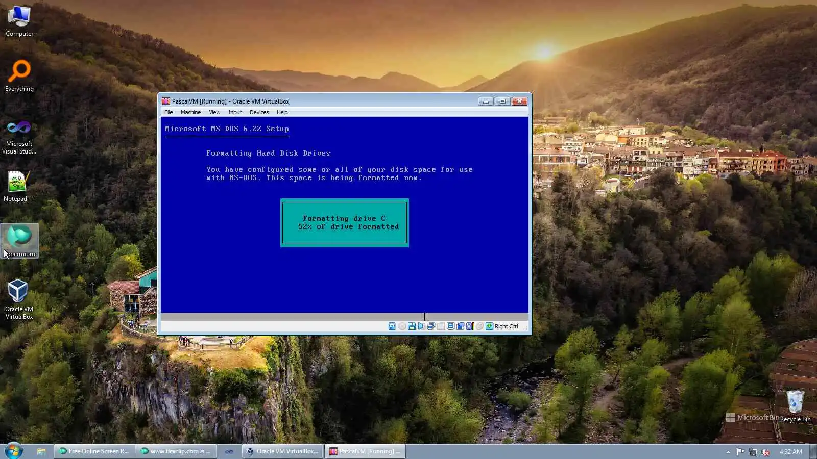Click the network adapter indicator icon
The width and height of the screenshot is (817, 459).
(x=431, y=326)
